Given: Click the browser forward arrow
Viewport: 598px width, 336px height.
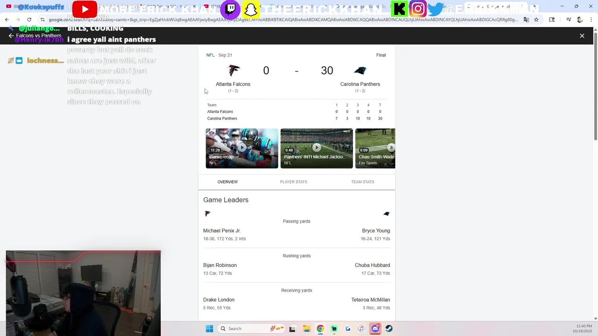Looking at the screenshot, I should (18, 20).
